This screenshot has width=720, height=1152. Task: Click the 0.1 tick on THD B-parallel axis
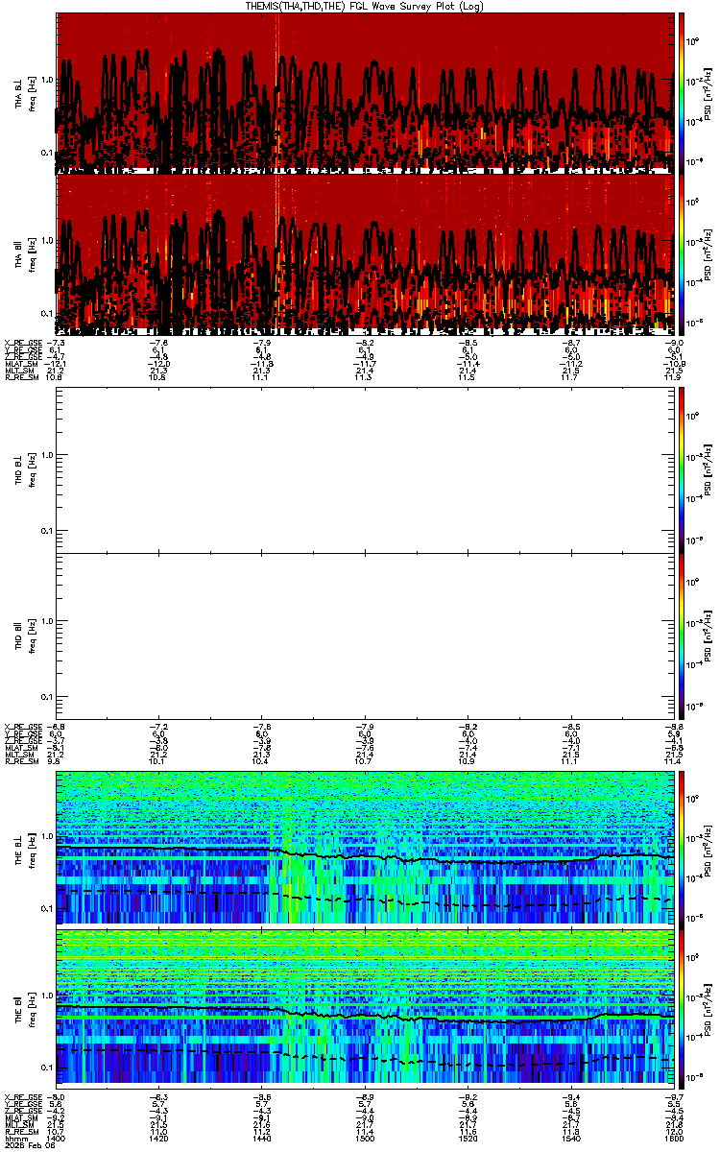[x=47, y=697]
